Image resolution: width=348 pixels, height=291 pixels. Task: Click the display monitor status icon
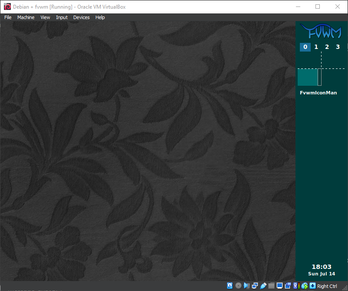coord(279,286)
